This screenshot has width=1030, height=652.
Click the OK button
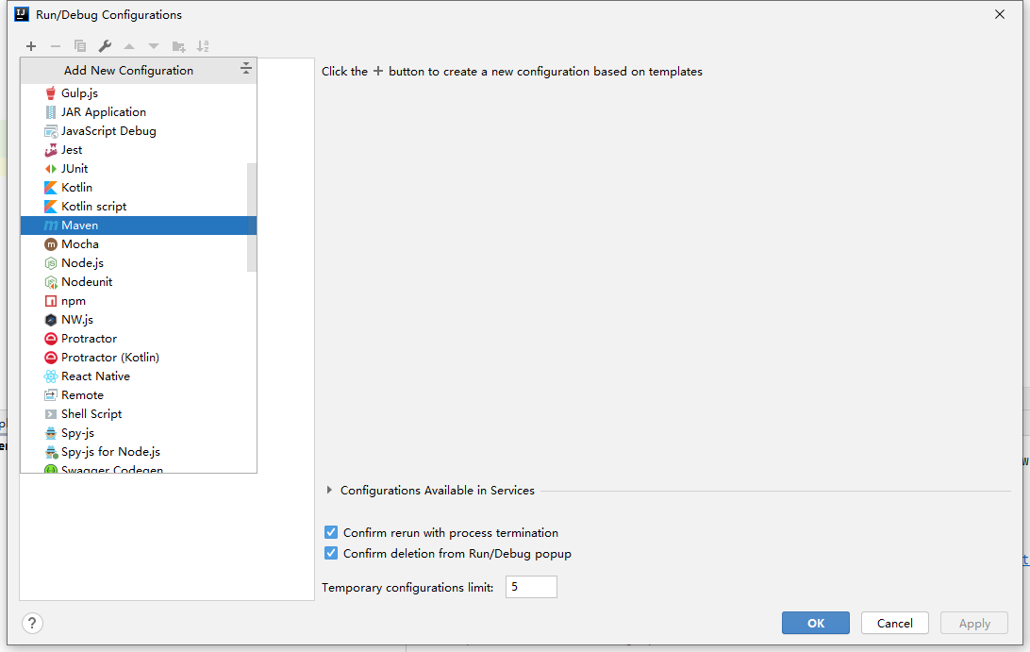(815, 623)
